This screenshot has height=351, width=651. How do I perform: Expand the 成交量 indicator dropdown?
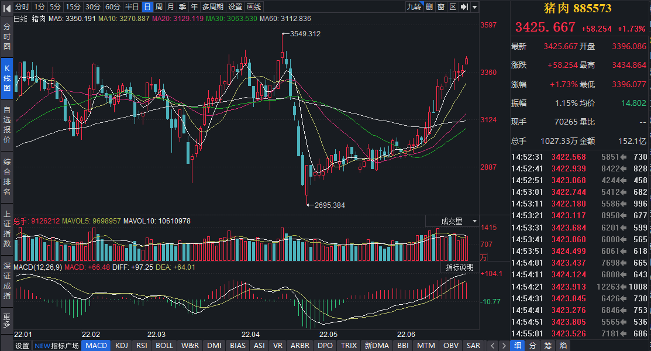point(456,221)
